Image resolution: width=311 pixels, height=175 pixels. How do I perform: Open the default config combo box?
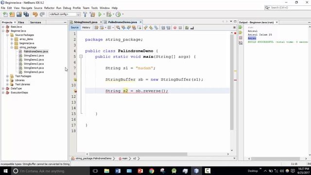(65, 14)
